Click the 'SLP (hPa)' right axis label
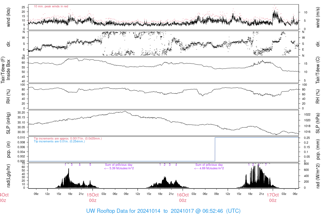The width and height of the screenshot is (327, 224). tap(318, 123)
